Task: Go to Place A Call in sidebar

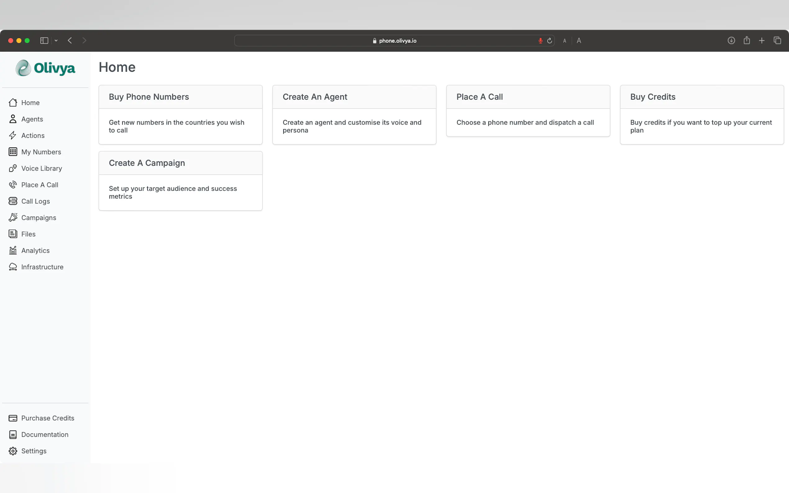Action: 39,185
